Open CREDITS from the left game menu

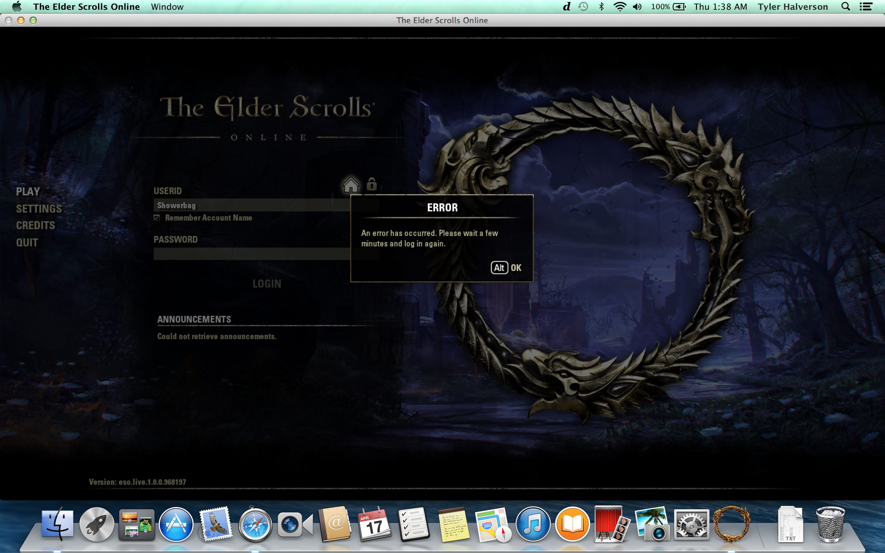pyautogui.click(x=35, y=225)
